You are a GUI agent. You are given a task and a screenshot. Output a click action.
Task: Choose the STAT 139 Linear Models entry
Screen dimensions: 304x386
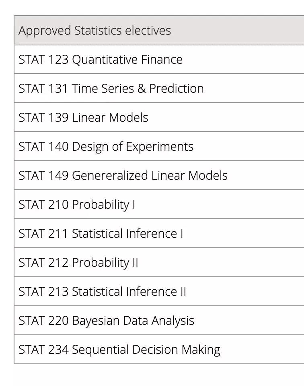click(x=159, y=117)
